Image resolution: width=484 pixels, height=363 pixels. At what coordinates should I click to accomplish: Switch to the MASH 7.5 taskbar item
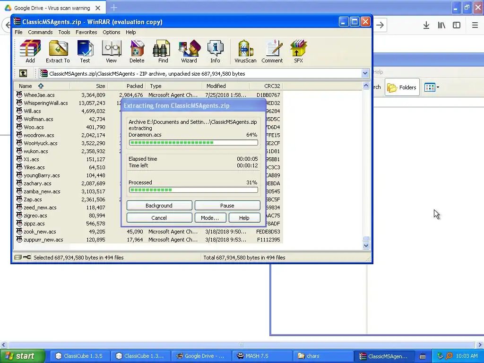tap(262, 356)
